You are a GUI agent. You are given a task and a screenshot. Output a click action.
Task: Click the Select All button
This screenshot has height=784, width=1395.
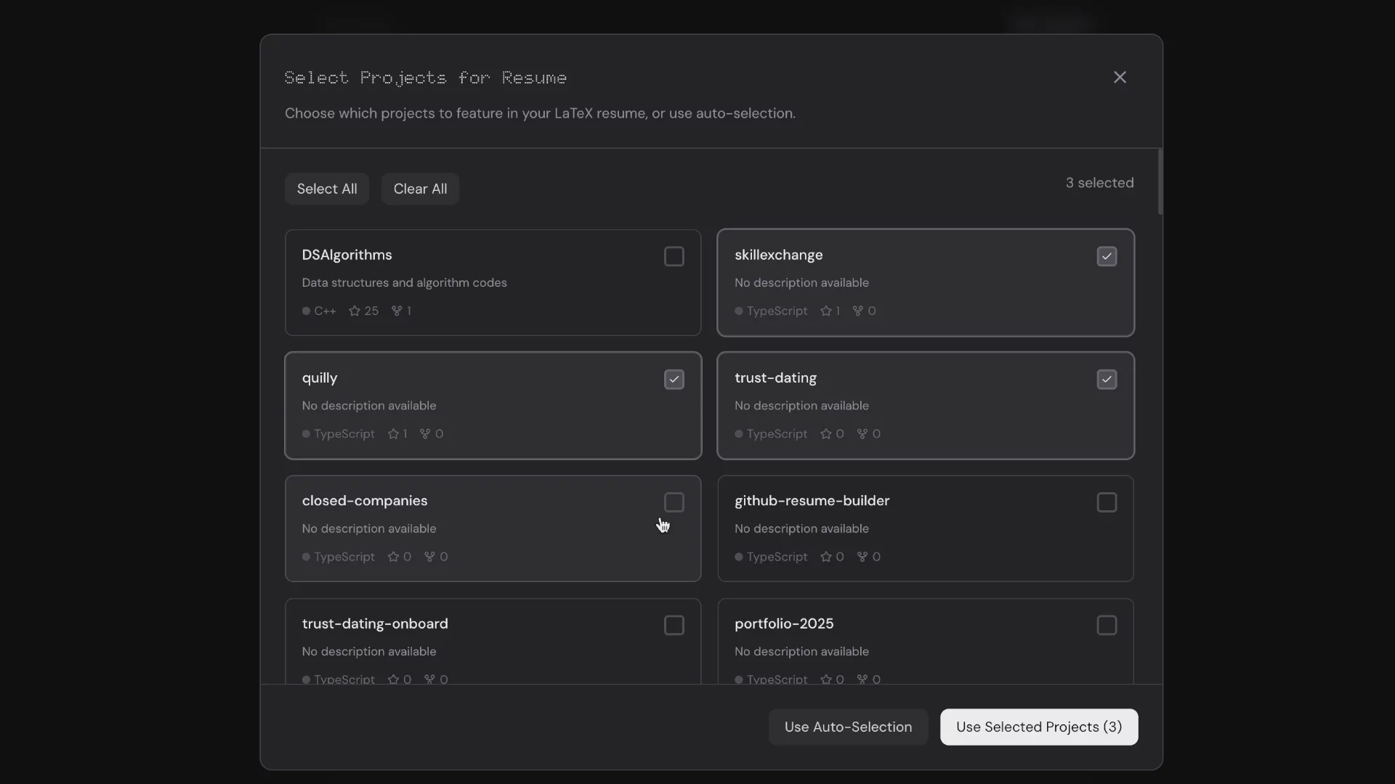pos(327,189)
